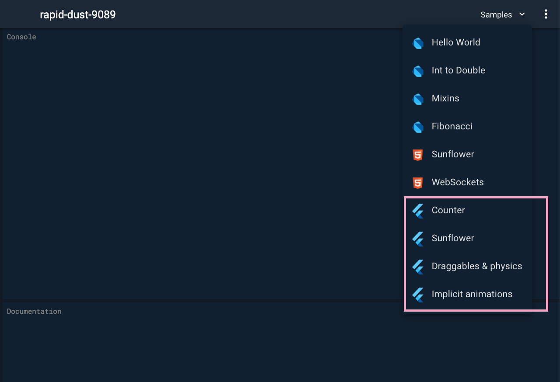Open the three-dot overflow menu
The width and height of the screenshot is (560, 382).
(x=546, y=14)
